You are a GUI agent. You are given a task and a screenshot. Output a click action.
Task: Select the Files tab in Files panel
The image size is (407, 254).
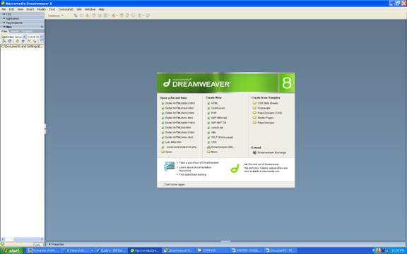click(4, 31)
